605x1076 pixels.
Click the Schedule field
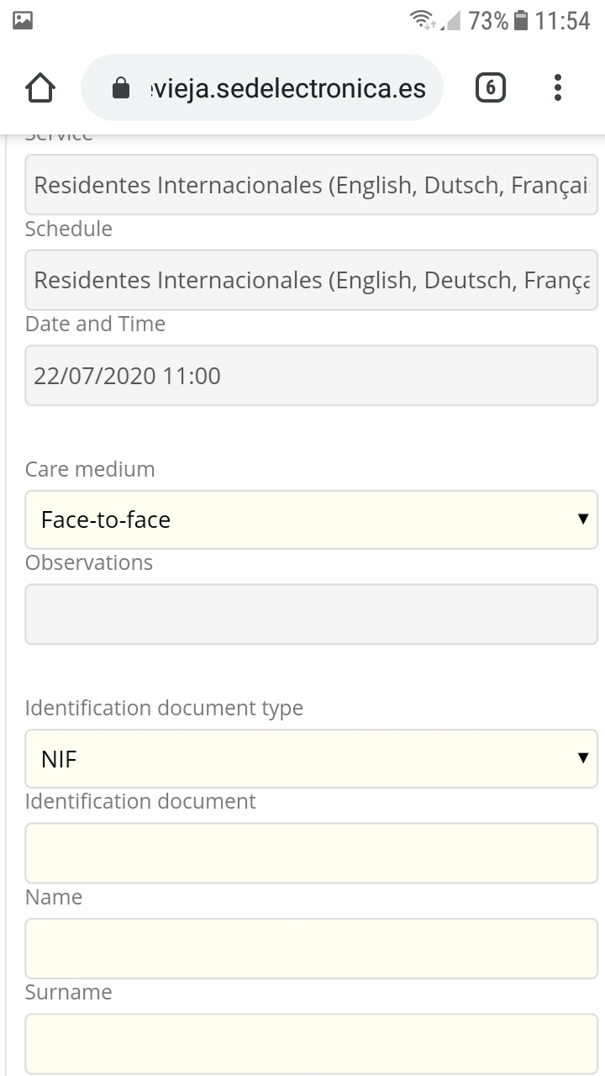click(311, 280)
